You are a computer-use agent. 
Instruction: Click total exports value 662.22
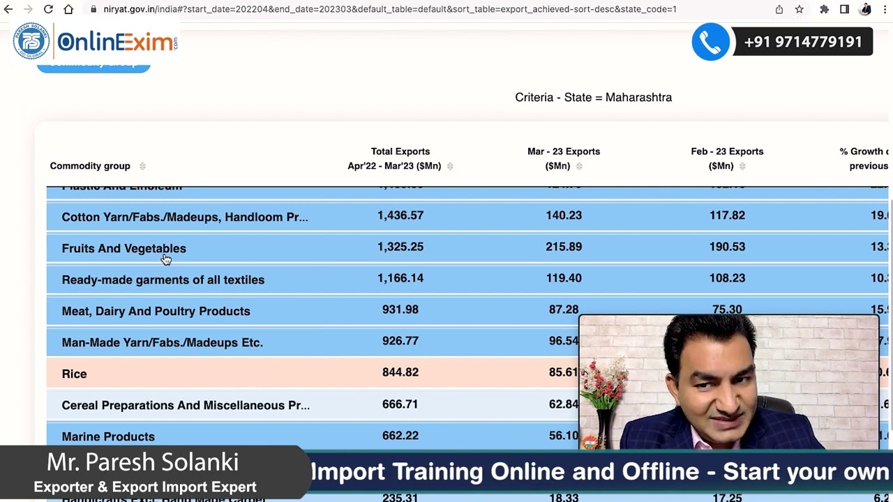(400, 436)
